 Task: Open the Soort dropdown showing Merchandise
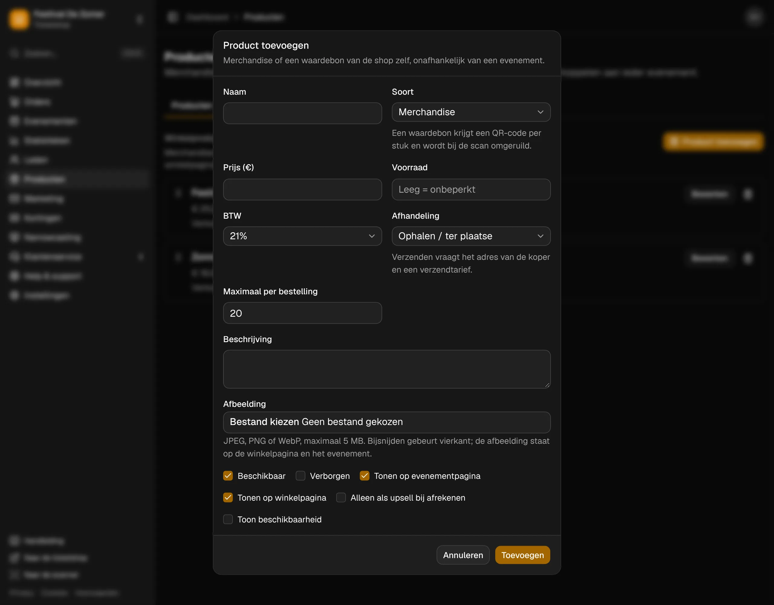471,112
